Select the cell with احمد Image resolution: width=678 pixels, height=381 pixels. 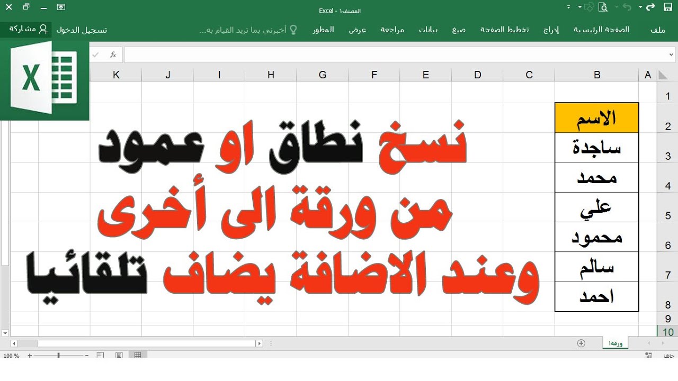tap(597, 296)
